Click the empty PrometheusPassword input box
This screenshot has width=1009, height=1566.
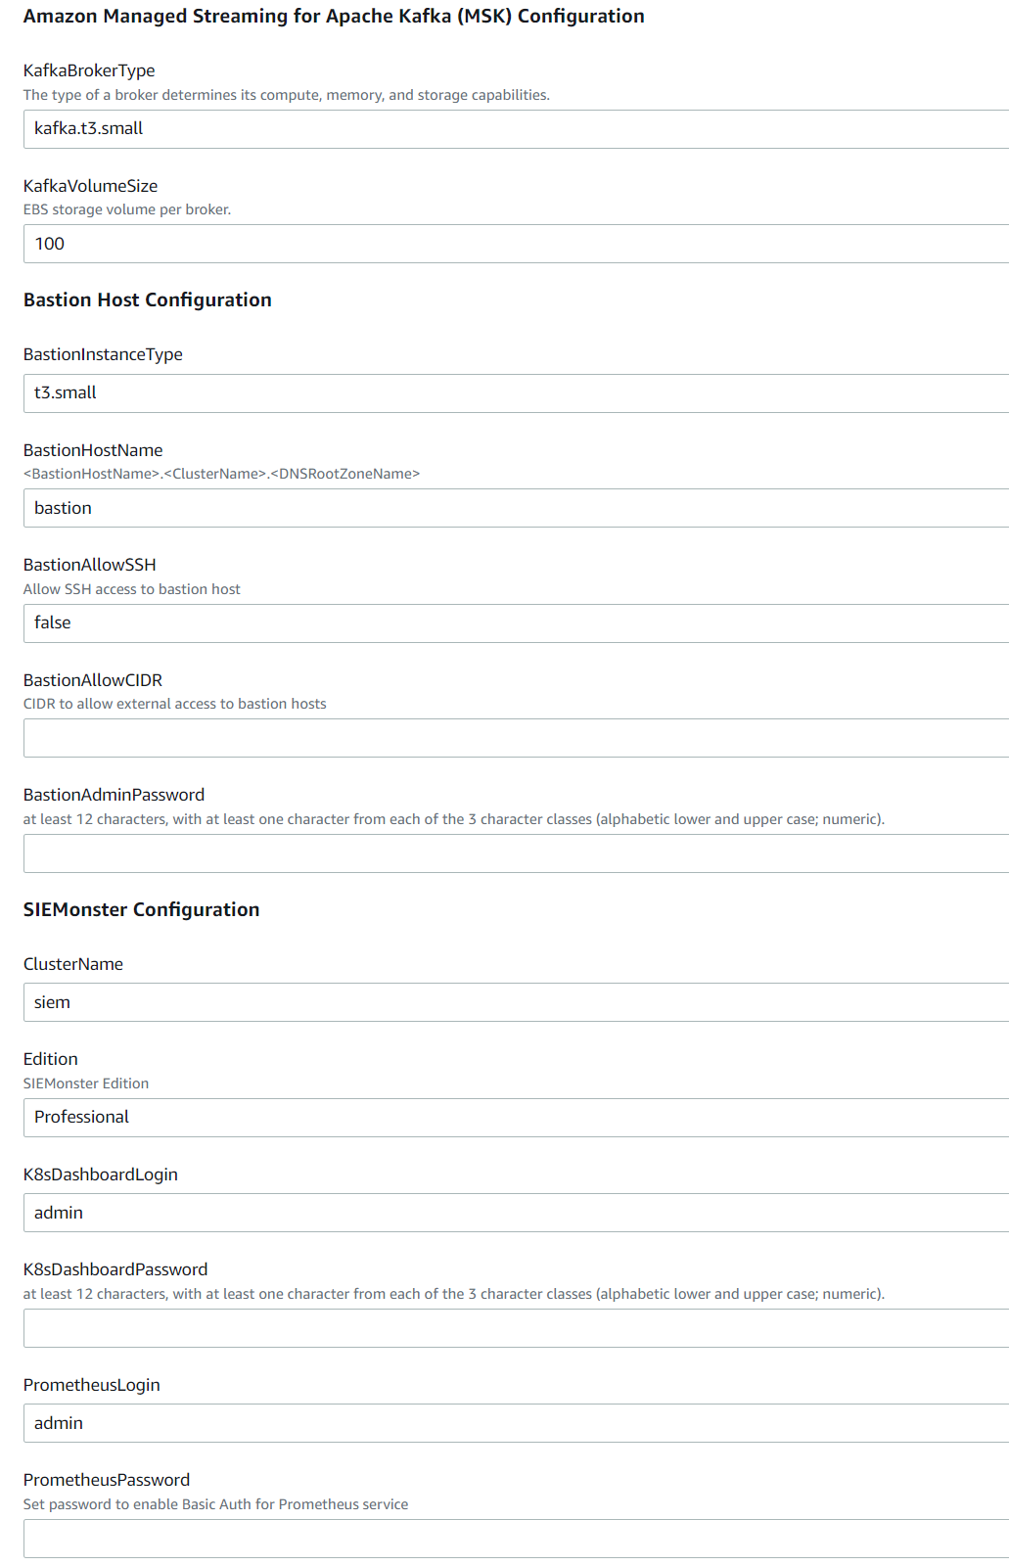point(516,1539)
